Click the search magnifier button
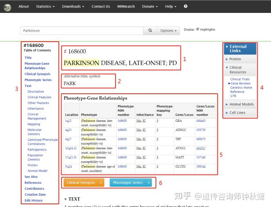The height and width of the screenshot is (207, 271). coord(150,30)
